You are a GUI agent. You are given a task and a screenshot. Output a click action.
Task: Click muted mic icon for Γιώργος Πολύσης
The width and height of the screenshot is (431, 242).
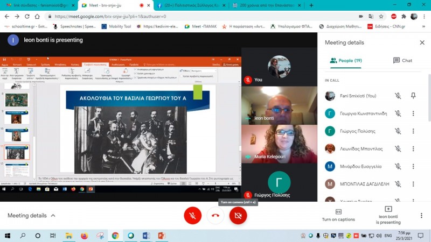(x=398, y=131)
